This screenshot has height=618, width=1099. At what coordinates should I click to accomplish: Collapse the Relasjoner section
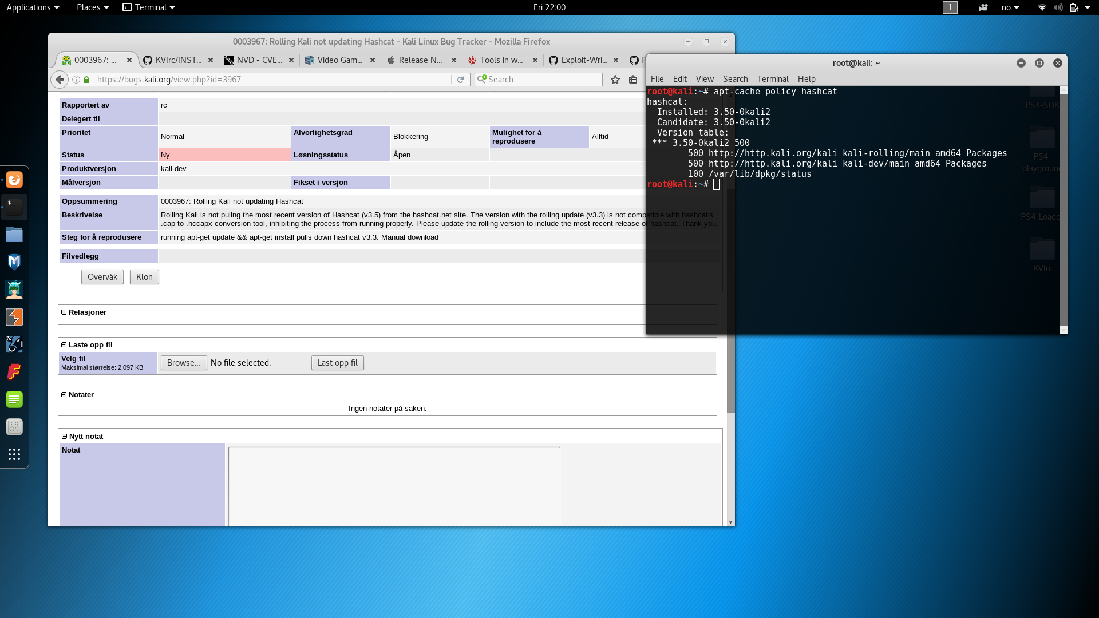[64, 312]
